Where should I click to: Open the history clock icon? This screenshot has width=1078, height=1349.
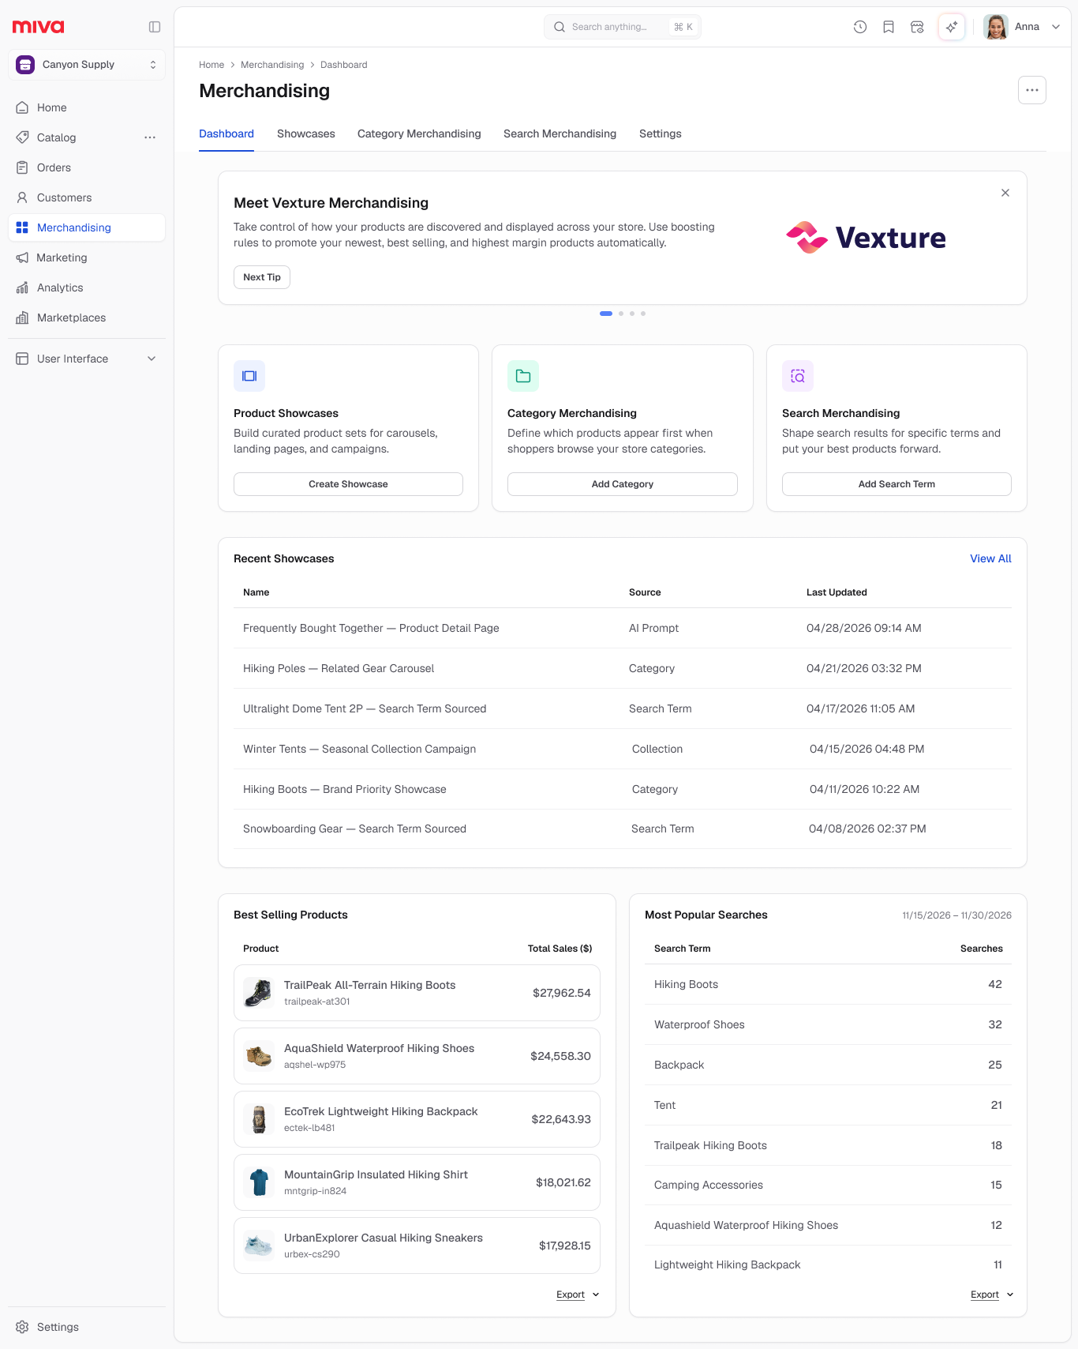click(860, 27)
